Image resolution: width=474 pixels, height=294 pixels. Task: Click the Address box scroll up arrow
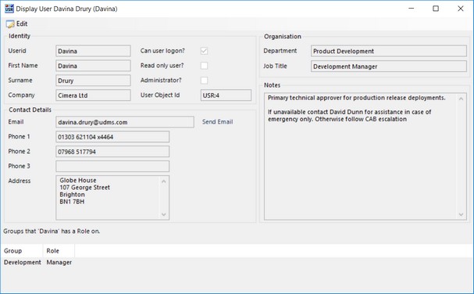pyautogui.click(x=164, y=181)
